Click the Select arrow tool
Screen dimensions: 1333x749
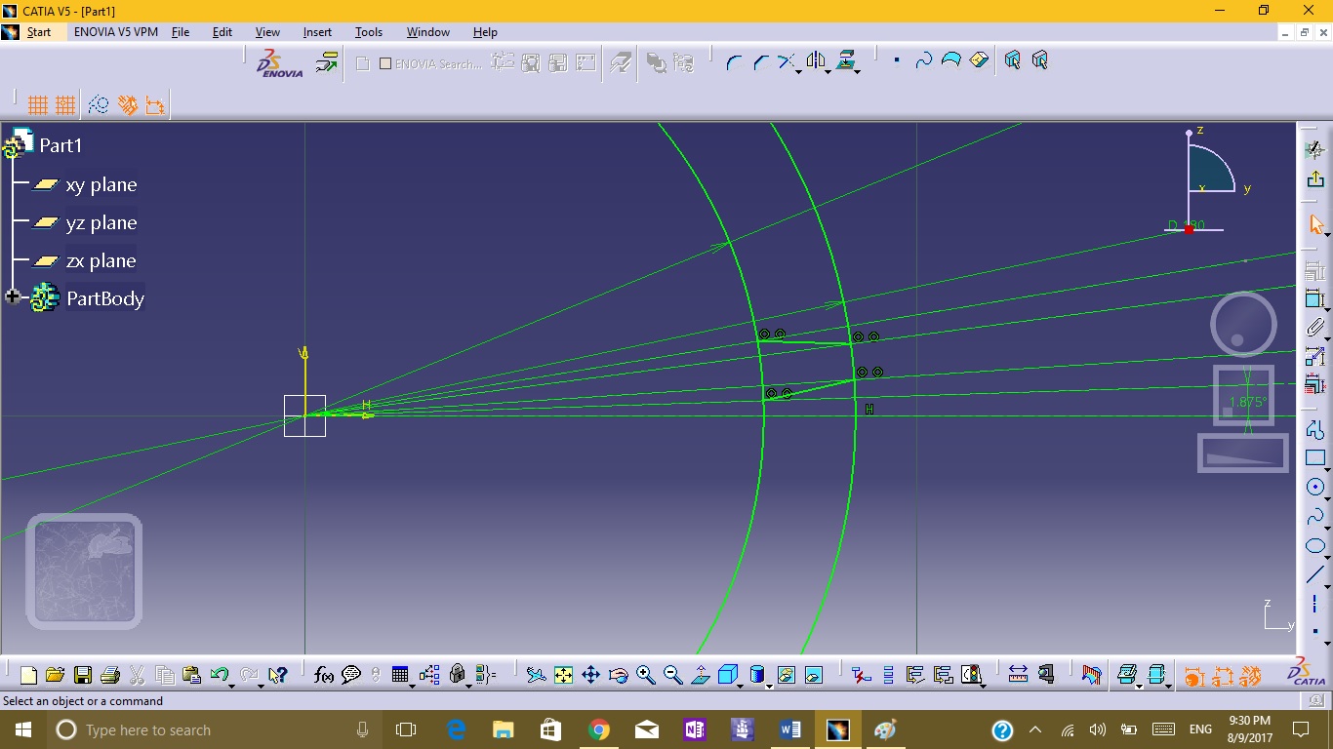1315,225
